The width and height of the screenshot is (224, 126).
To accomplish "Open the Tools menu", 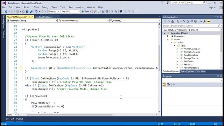I will pos(63,7).
